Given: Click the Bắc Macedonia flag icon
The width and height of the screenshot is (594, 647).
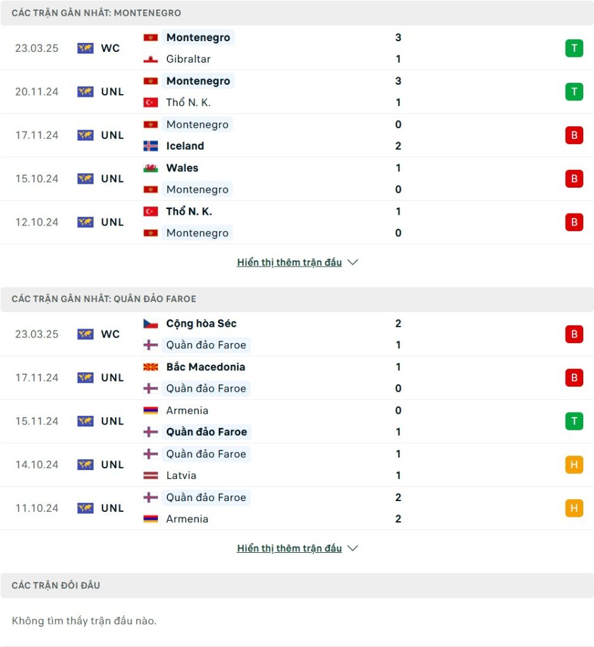Looking at the screenshot, I should pos(150,367).
